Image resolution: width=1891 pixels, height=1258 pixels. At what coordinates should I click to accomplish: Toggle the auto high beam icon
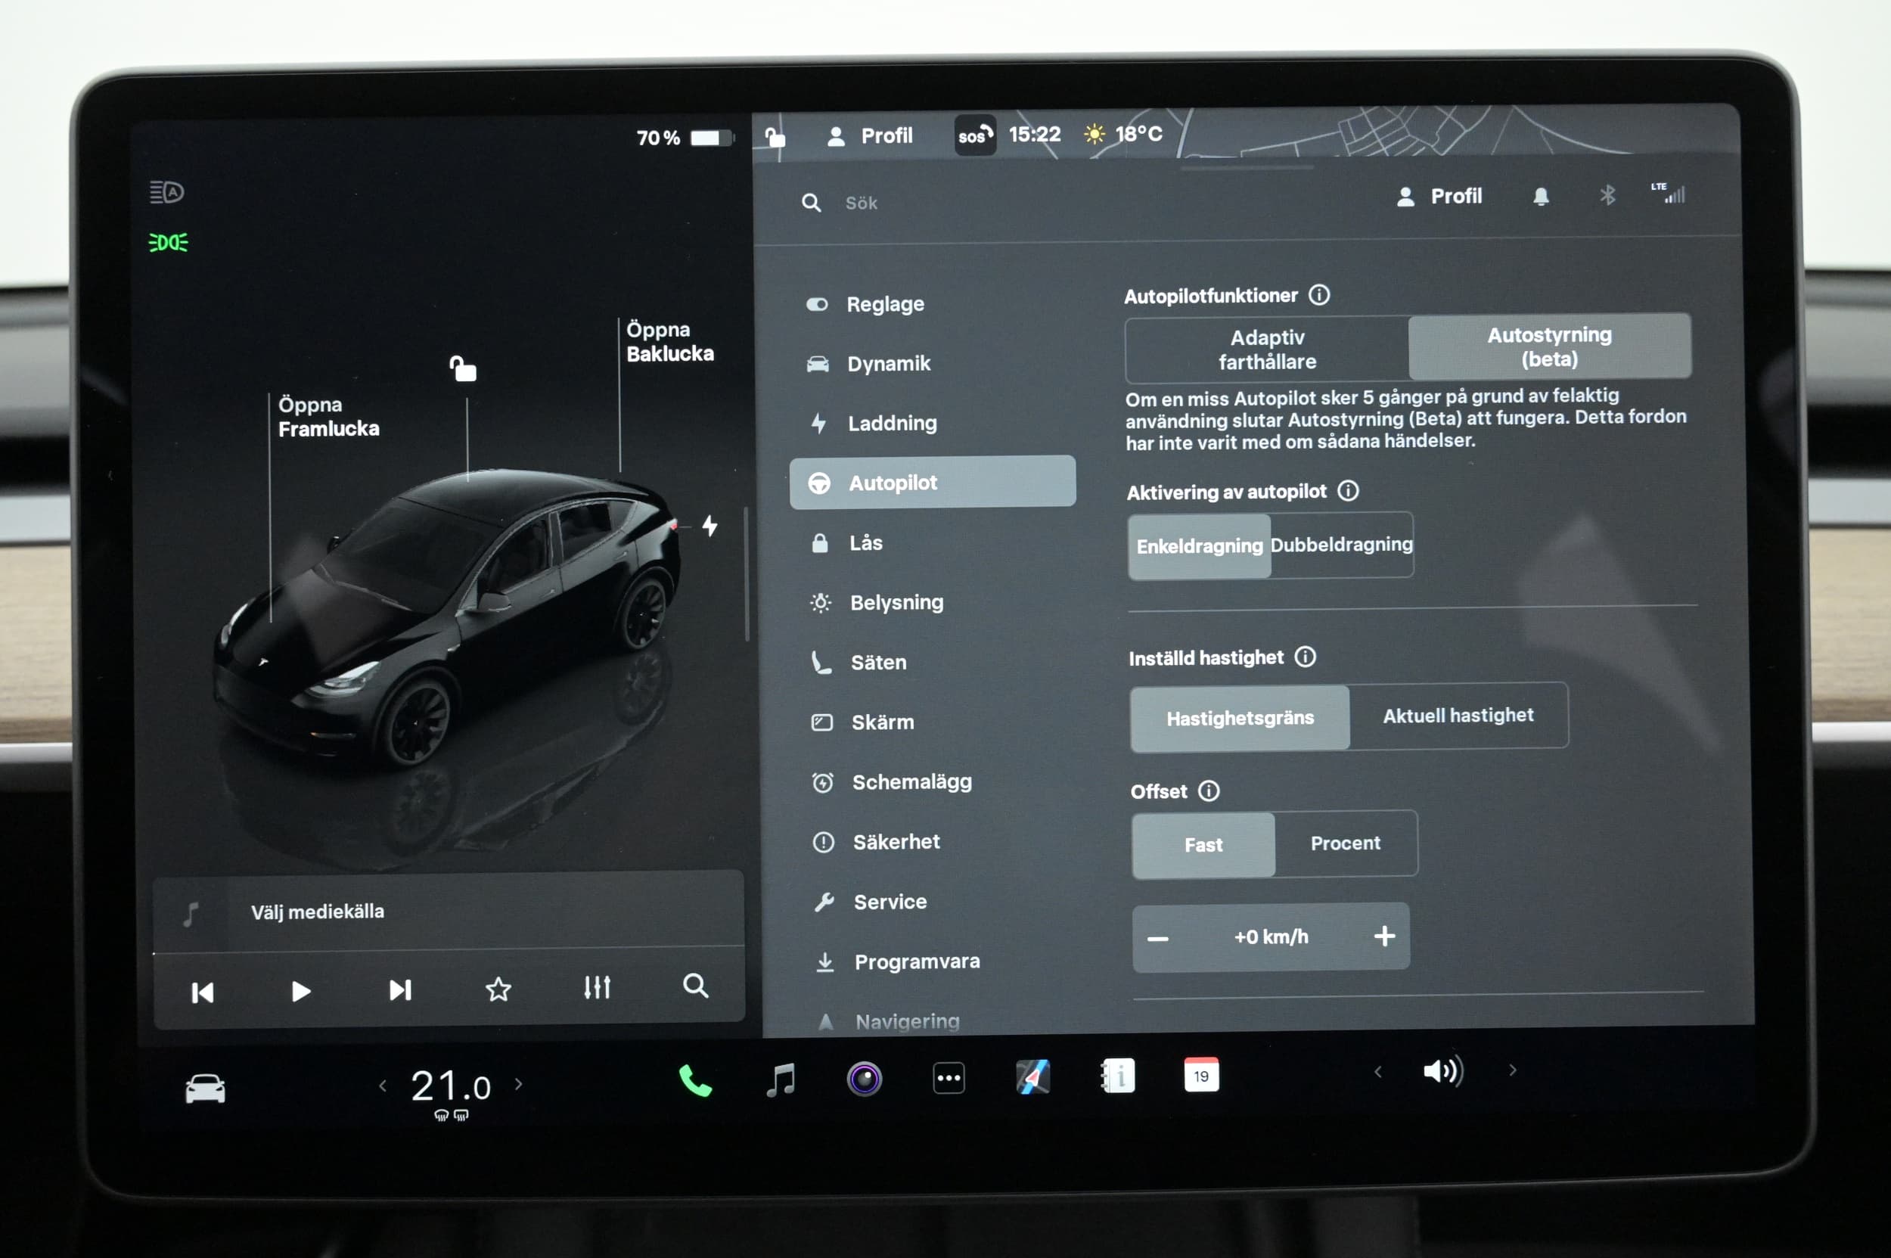167,193
